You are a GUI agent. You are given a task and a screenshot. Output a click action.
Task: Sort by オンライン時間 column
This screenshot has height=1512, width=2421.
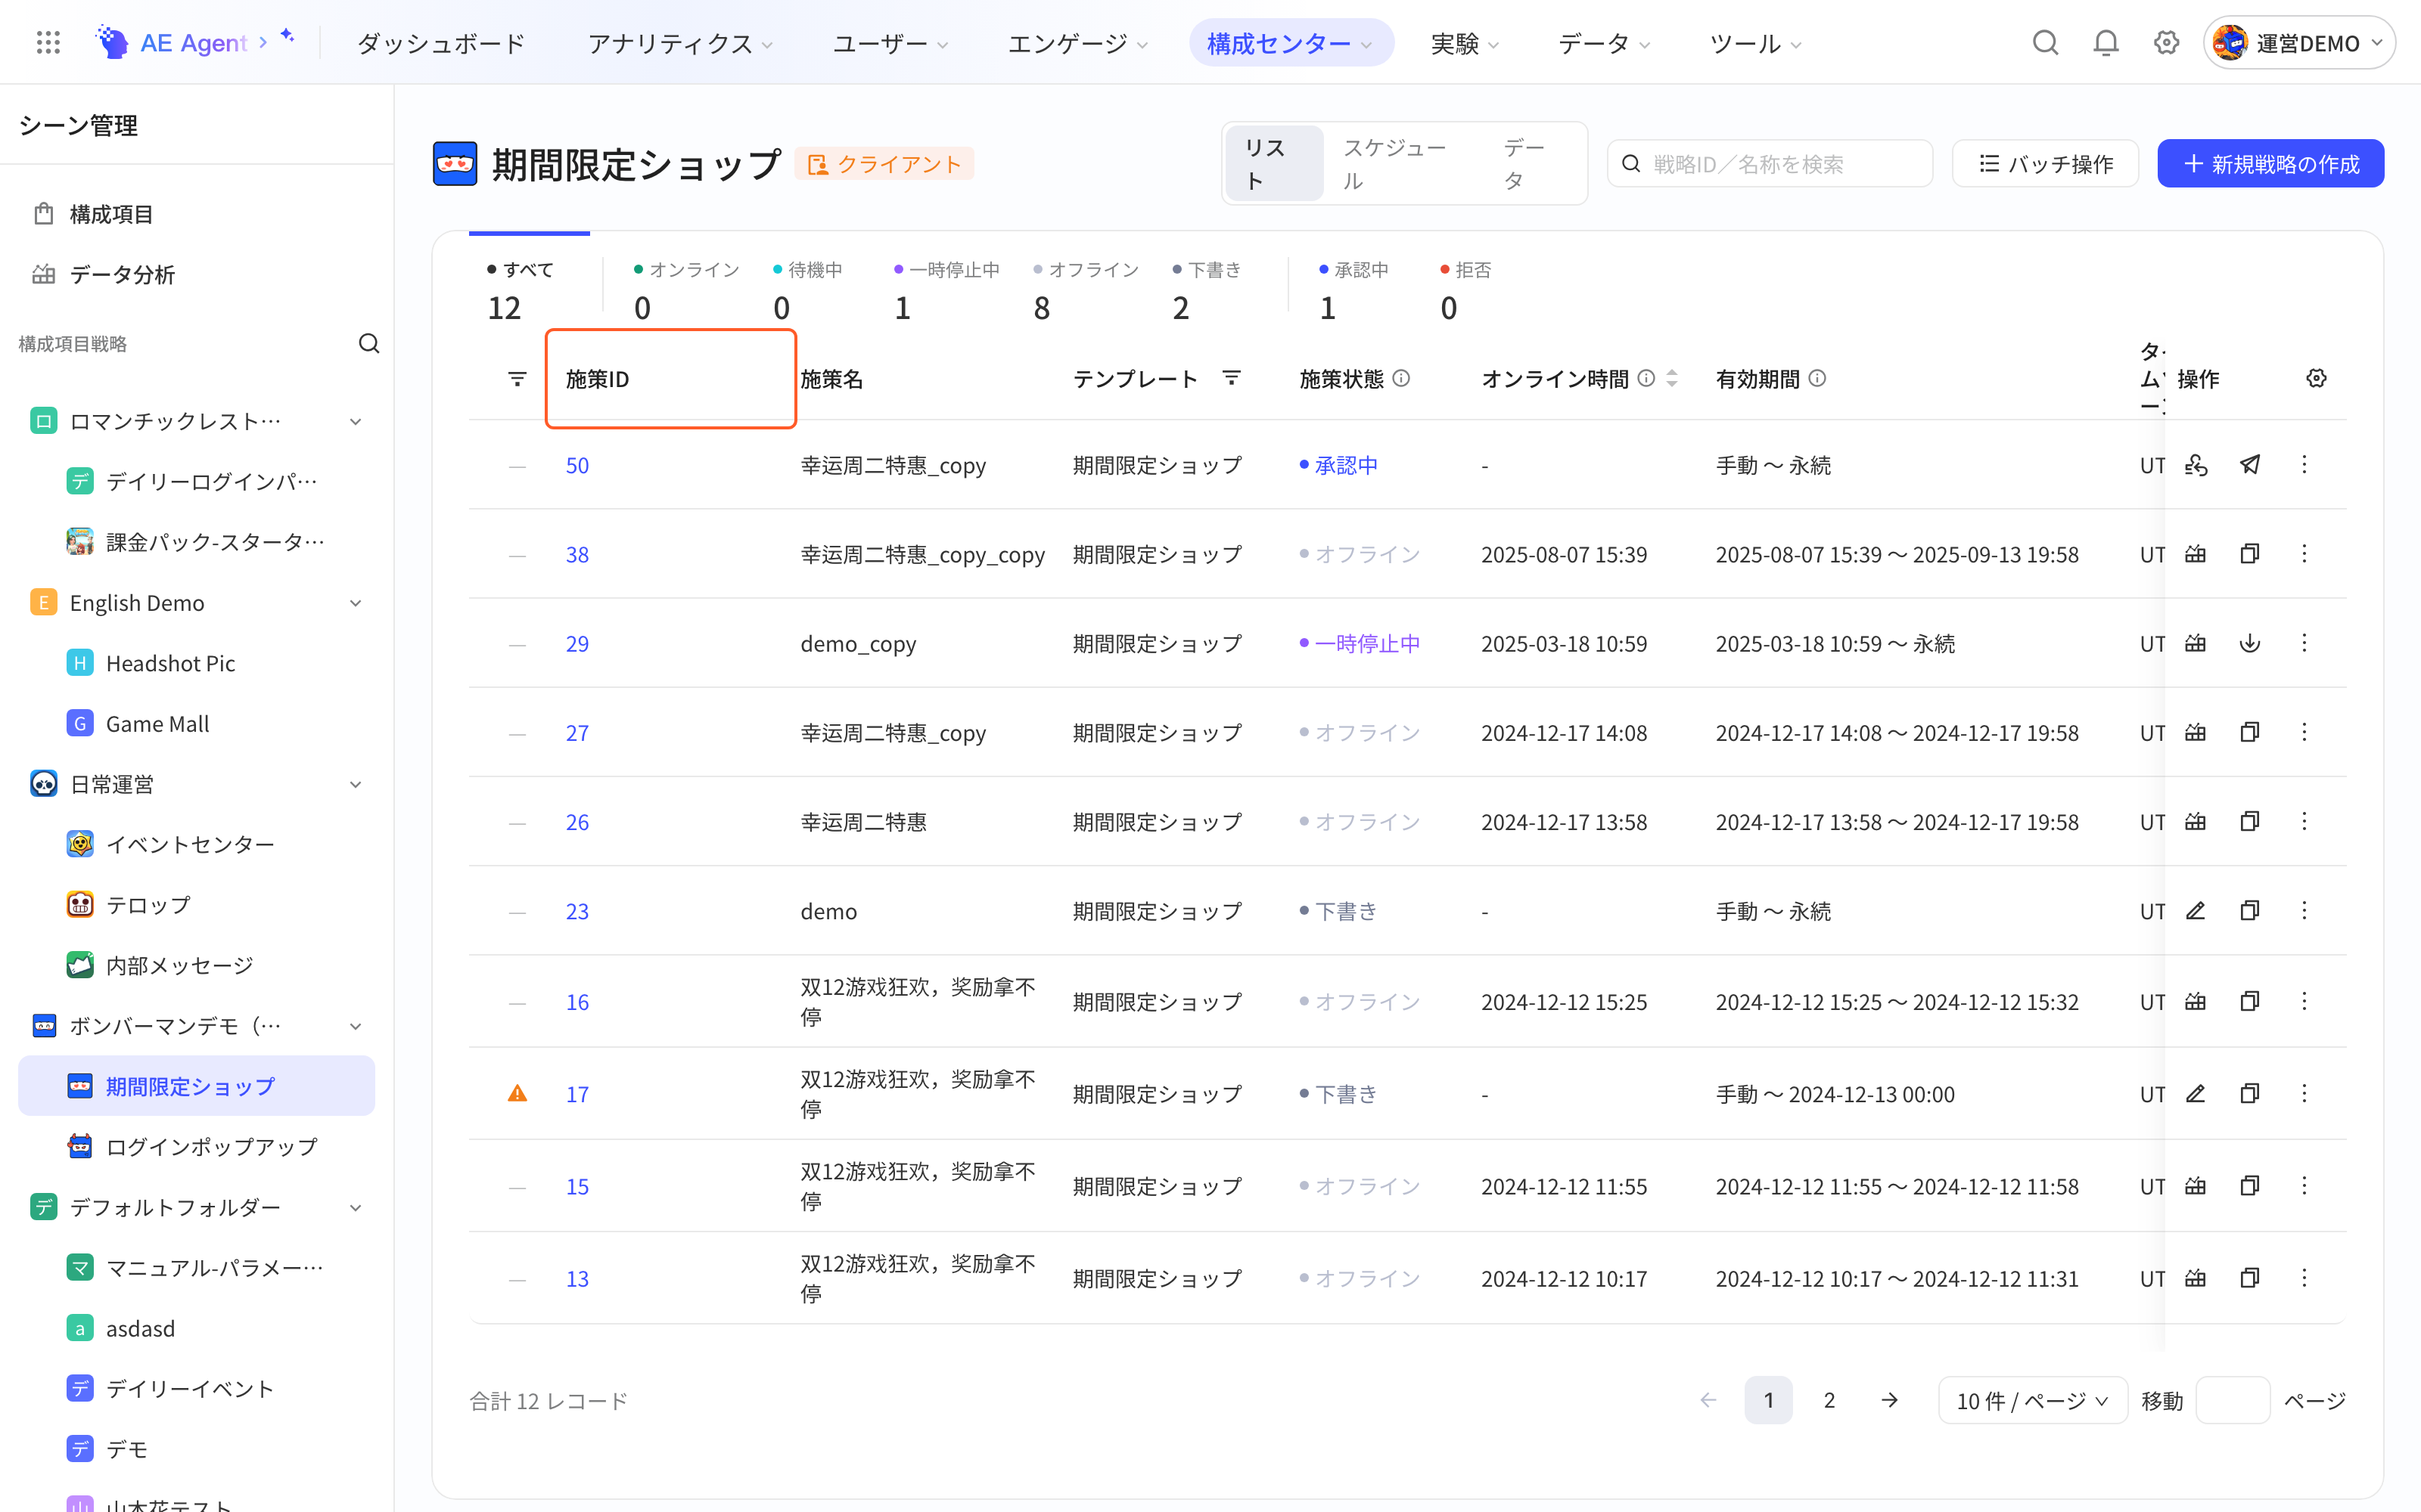pyautogui.click(x=1672, y=378)
